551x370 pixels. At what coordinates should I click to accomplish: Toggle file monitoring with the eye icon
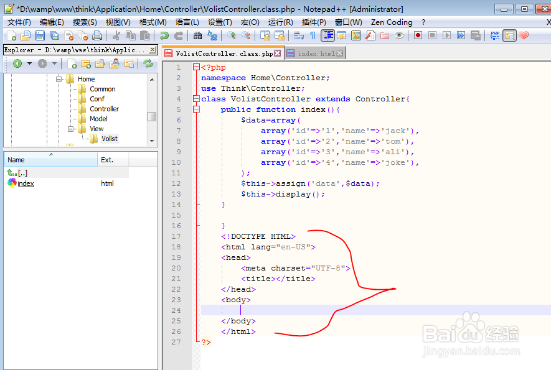[x=399, y=35]
